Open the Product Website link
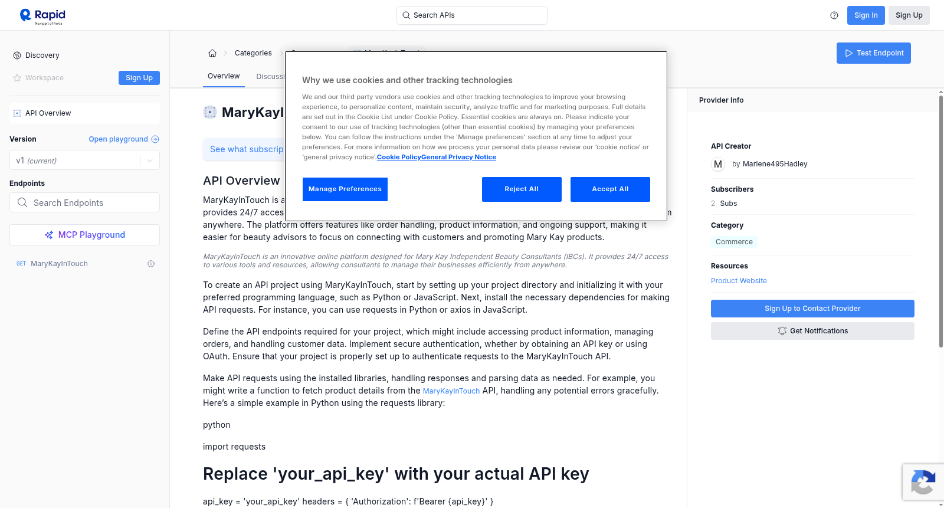Screen dimensions: 944x508 tap(739, 281)
